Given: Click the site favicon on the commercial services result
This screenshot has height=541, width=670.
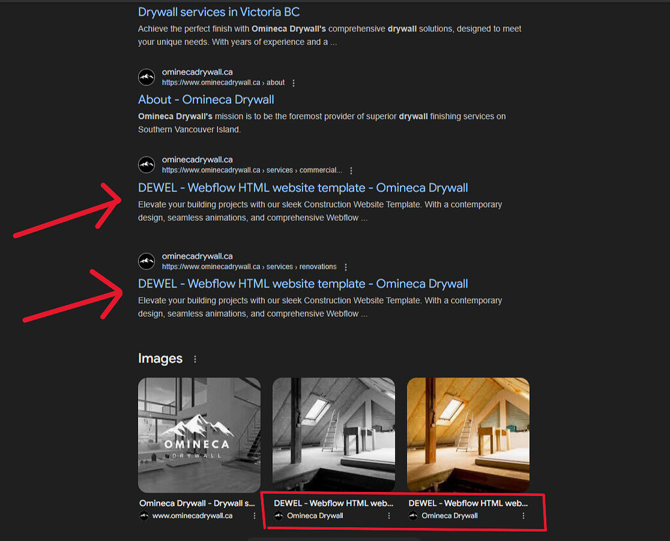Looking at the screenshot, I should [x=147, y=164].
